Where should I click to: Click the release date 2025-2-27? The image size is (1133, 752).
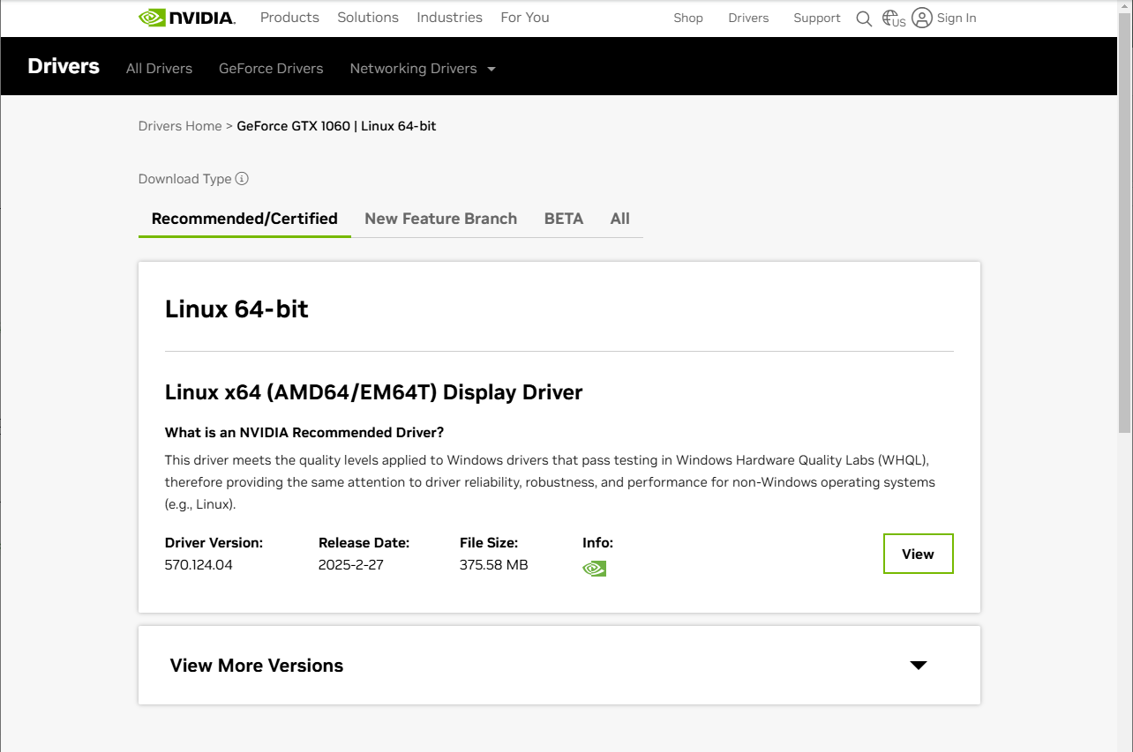[351, 565]
